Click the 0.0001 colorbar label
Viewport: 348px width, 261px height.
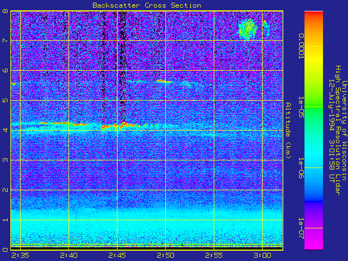[301, 46]
